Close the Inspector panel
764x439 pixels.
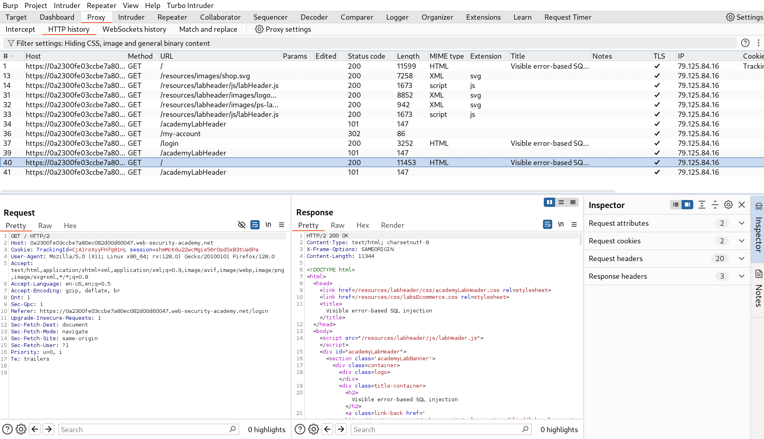pos(742,205)
